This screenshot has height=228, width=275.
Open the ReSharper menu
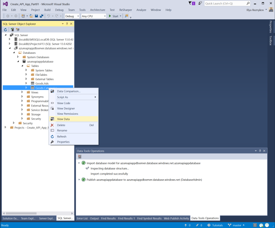point(126,10)
